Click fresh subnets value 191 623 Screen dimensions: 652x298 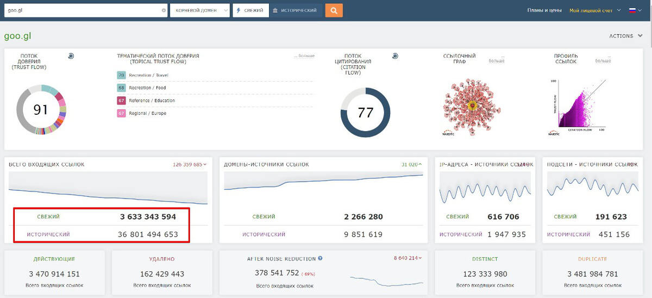pos(612,216)
